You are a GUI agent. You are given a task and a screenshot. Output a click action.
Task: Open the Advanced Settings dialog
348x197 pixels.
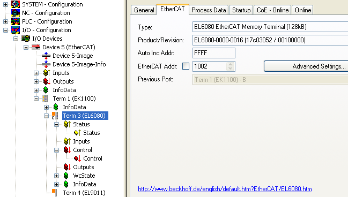pyautogui.click(x=306, y=66)
